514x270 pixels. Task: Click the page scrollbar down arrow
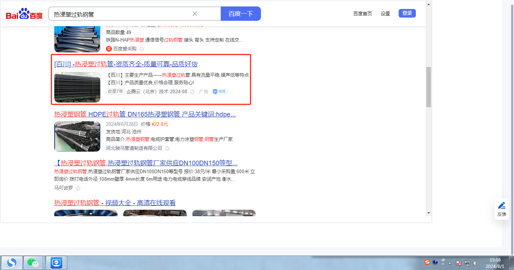point(428,213)
